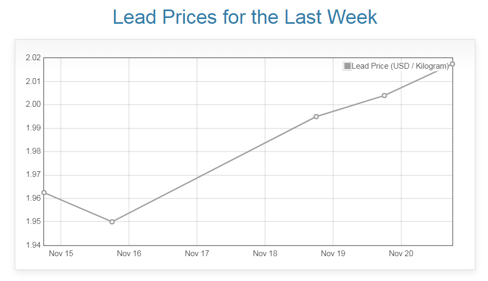The image size is (488, 281).
Task: Select the Nov 19 date label
Action: (x=333, y=254)
